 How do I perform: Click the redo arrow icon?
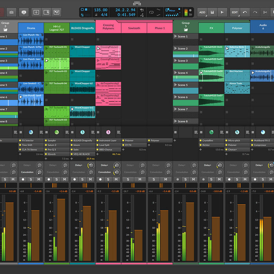pyautogui.click(x=255, y=12)
